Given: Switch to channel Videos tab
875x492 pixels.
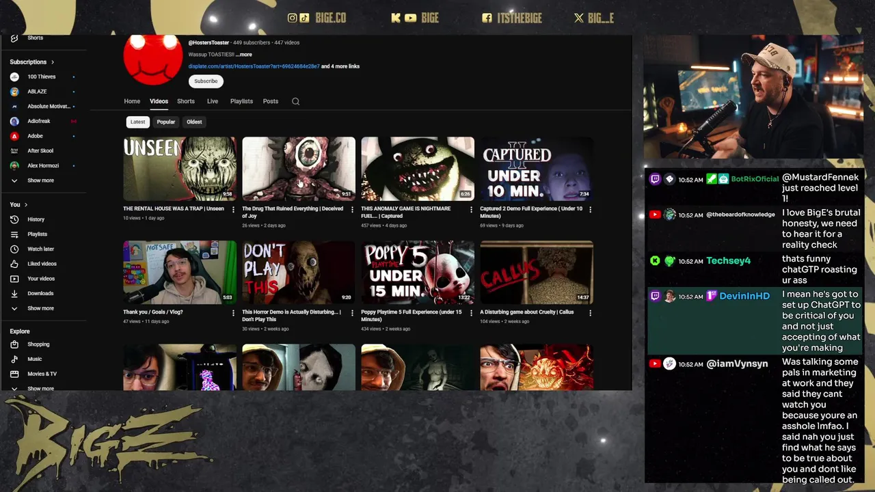Looking at the screenshot, I should 159,101.
